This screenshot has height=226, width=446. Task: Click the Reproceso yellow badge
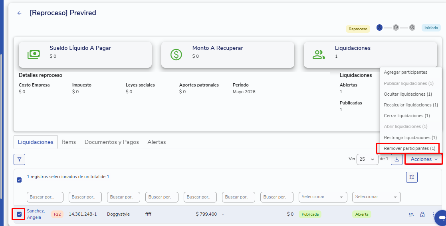click(x=358, y=29)
